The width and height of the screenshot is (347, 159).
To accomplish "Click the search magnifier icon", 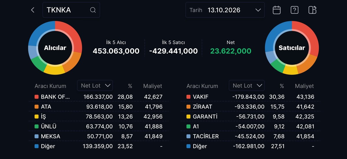I will point(93,10).
